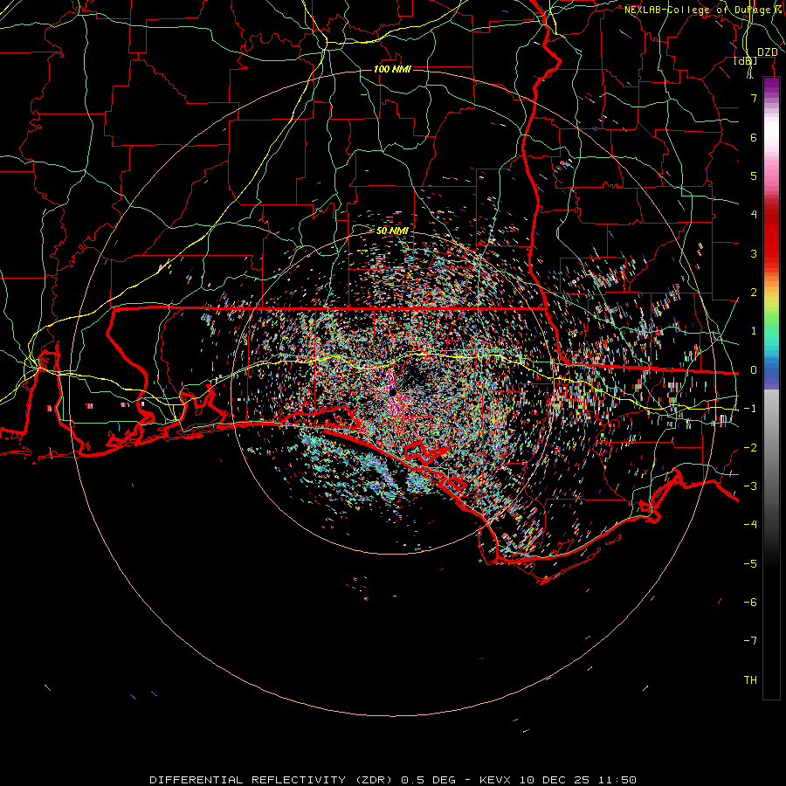This screenshot has width=786, height=786.
Task: Click the "TH" label at the scale bottom
Action: pos(750,680)
